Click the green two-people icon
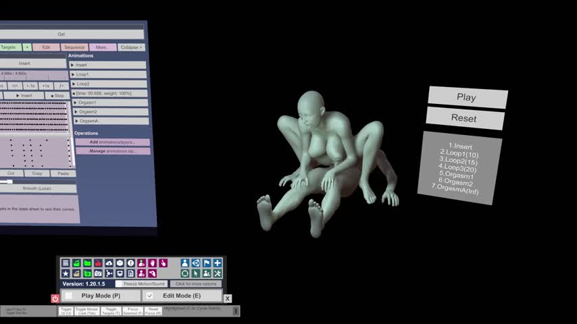Viewport: 577px width, 324px height. pos(207,273)
